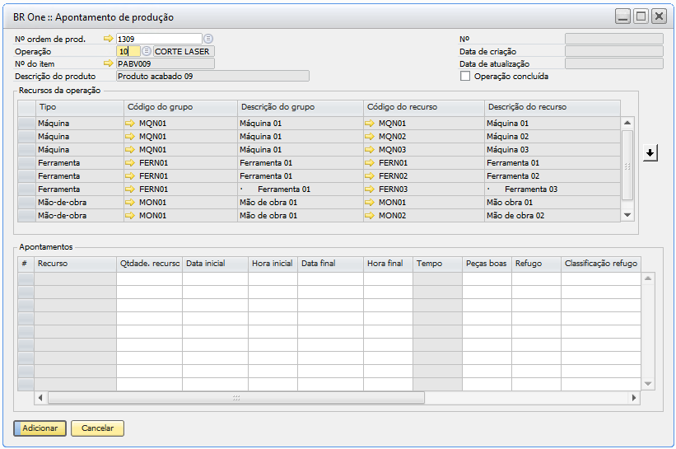This screenshot has height=449, width=676.
Task: Click the Data inicial column header
Action: (215, 264)
